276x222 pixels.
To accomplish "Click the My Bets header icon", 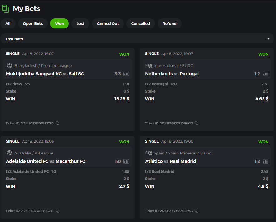I will [5, 8].
